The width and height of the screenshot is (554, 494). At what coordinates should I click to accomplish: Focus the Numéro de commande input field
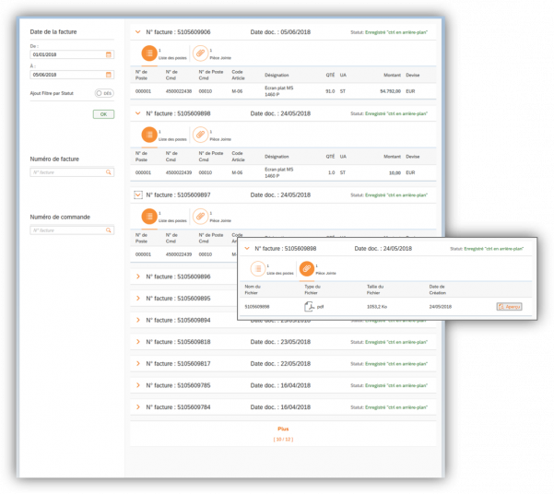coord(67,230)
